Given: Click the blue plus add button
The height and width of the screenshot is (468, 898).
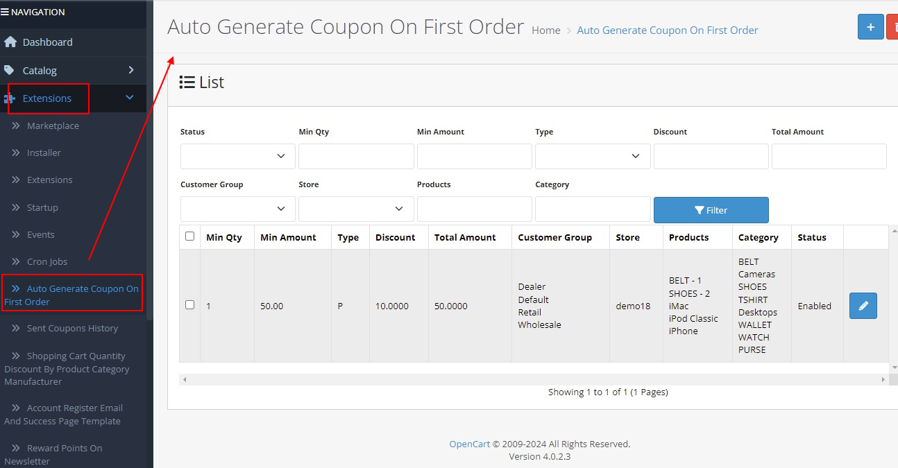Looking at the screenshot, I should click(x=870, y=27).
